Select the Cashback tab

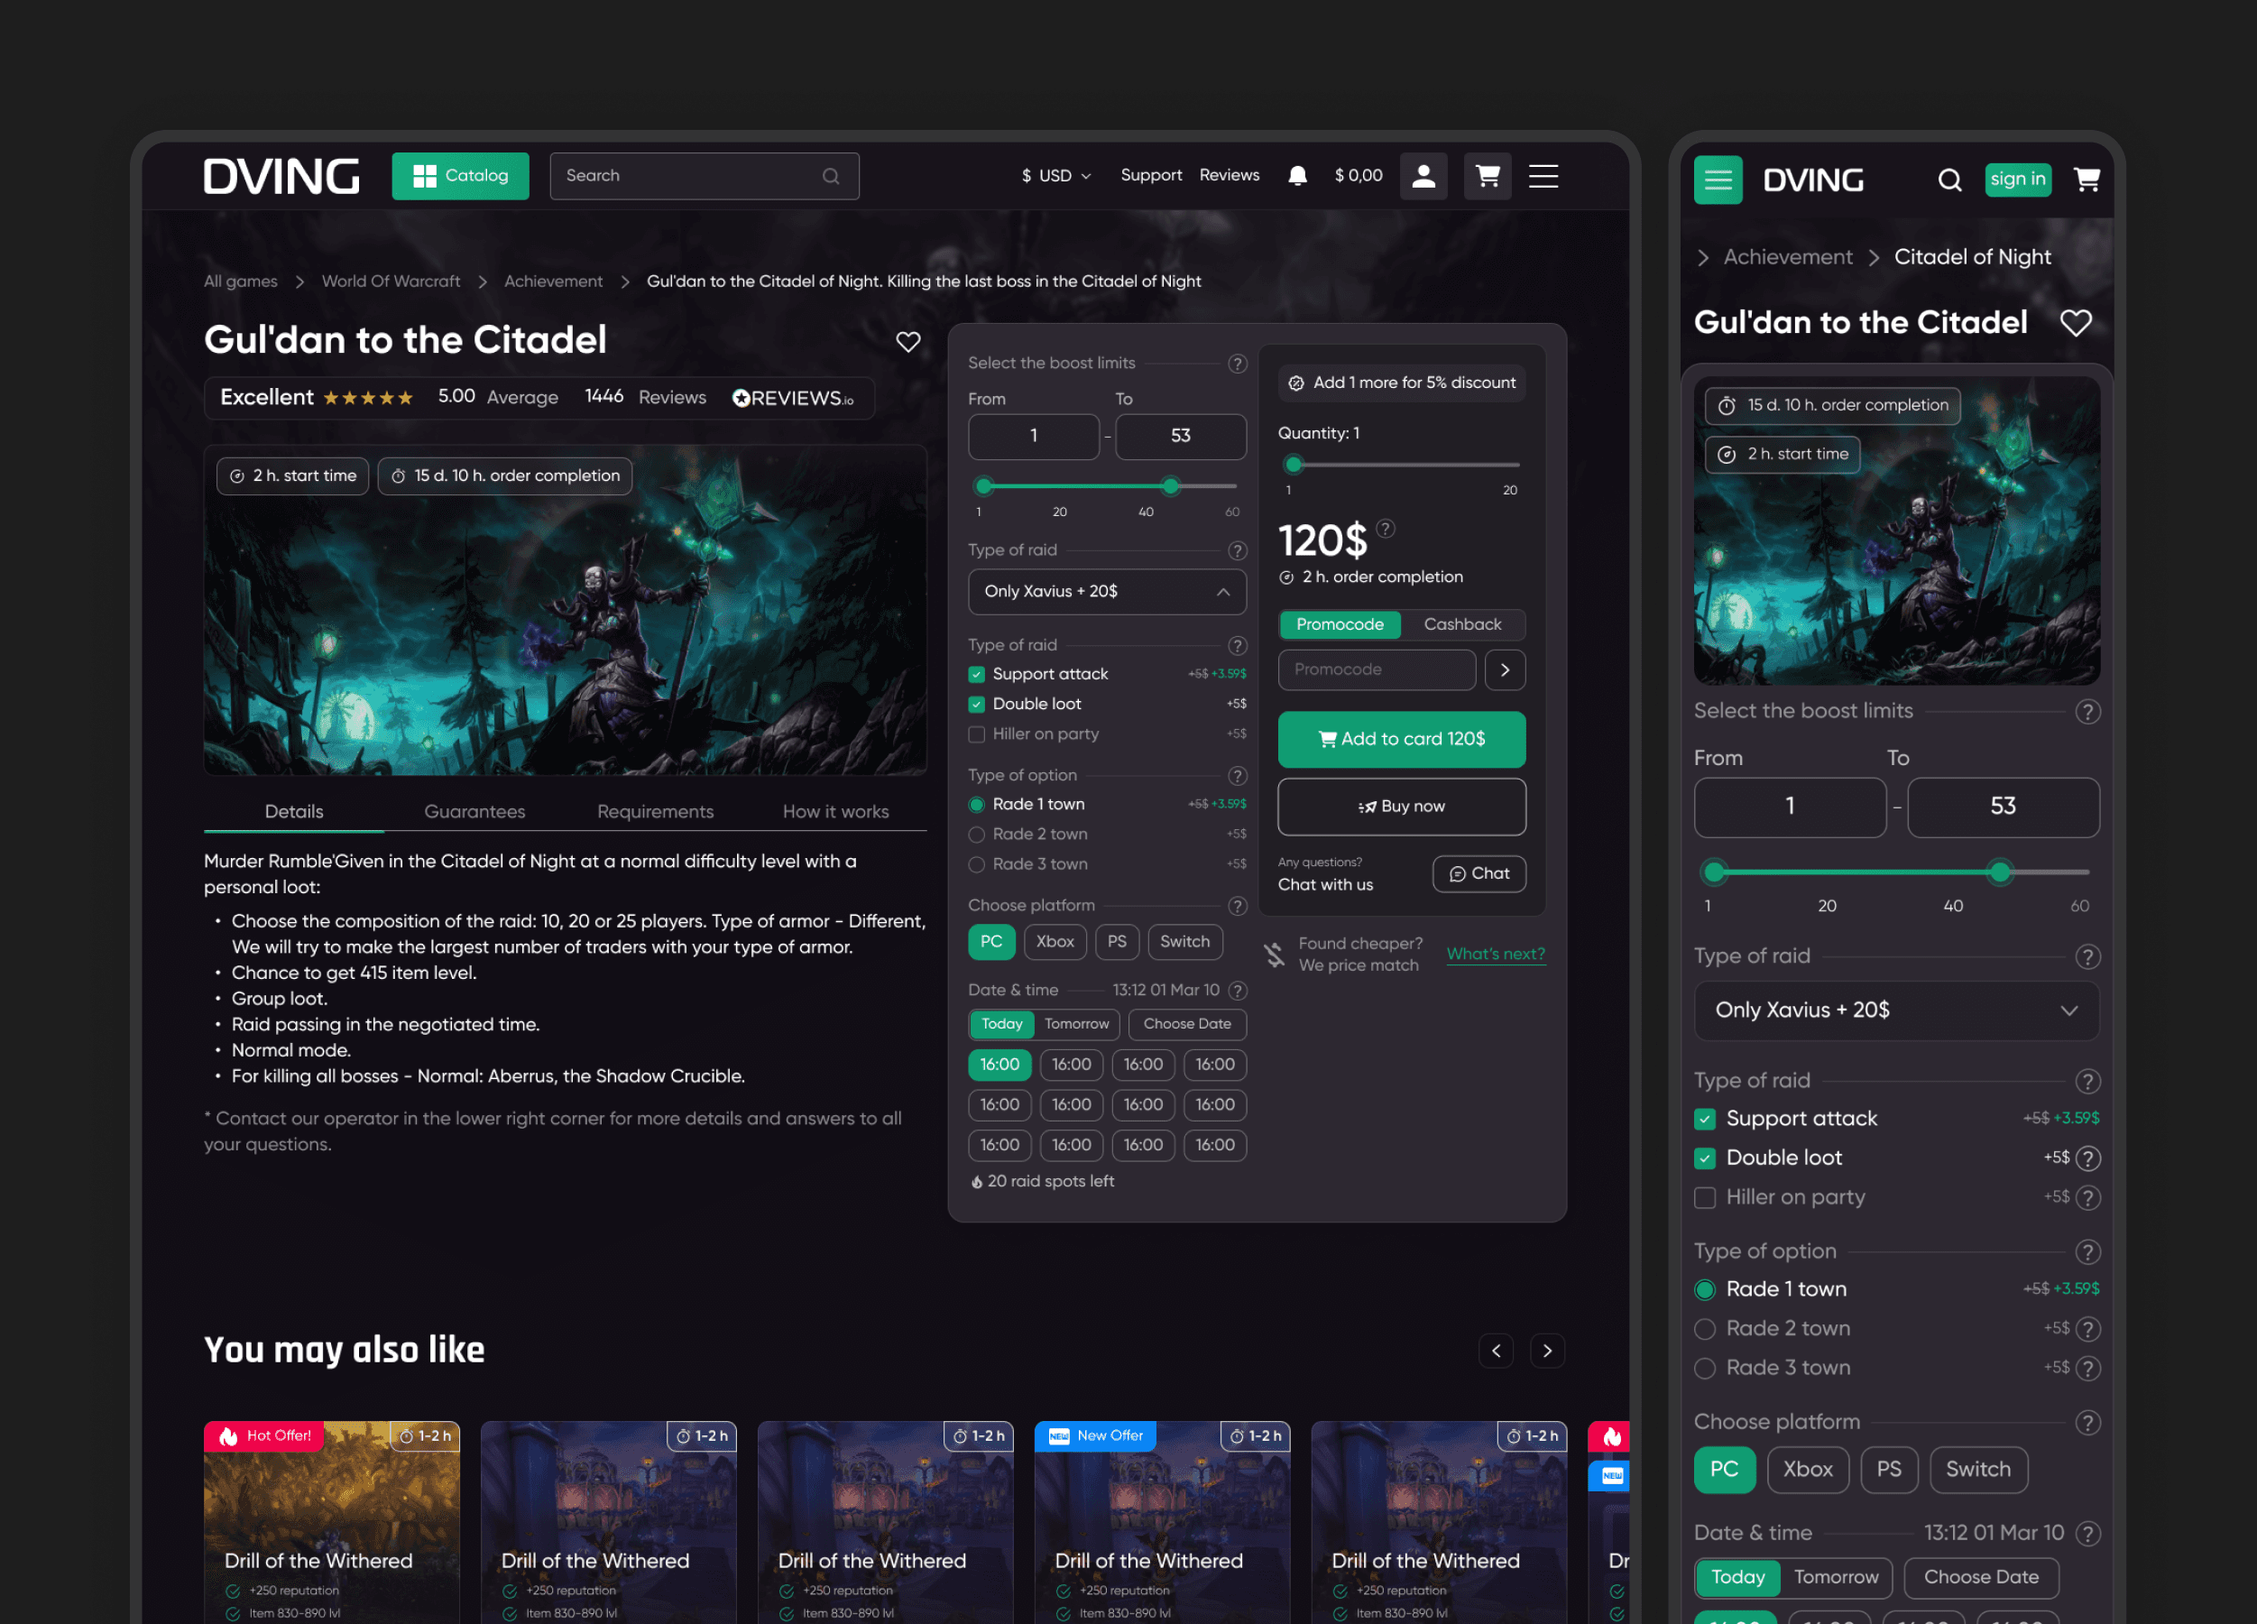tap(1462, 624)
